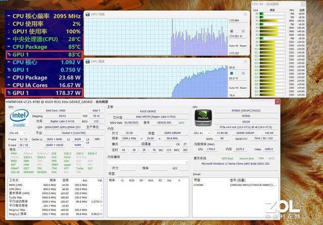
Task: Click the NVIDIA GeForce logo
Action: tap(203, 118)
